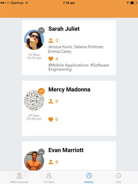Click gray one-way arrow badge on Sarah Juliet
Screen dimensions: 138x184
coord(41,31)
